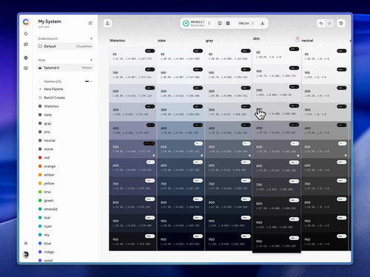The width and height of the screenshot is (370, 277).
Task: Click New Palette
Action: pos(53,89)
